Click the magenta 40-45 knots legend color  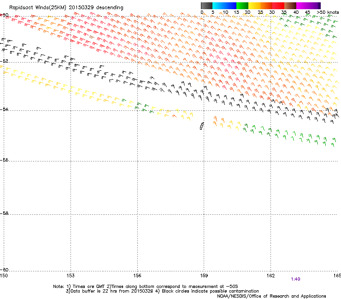click(302, 6)
